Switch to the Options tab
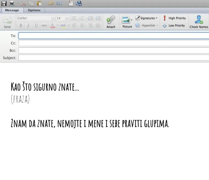Viewport: 209px width, 180px height. coord(34,10)
